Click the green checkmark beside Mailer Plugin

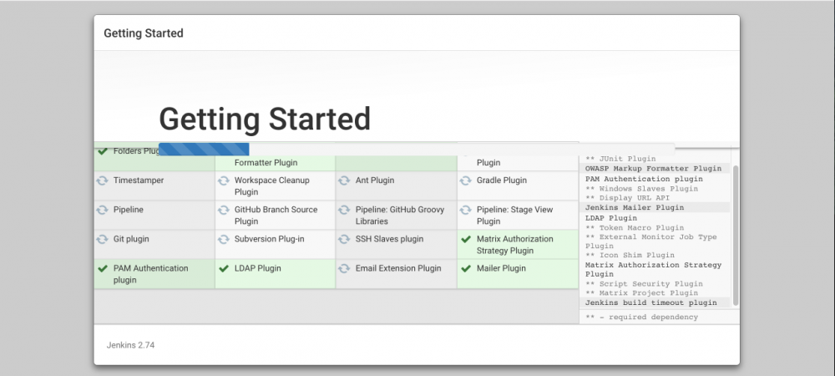pyautogui.click(x=465, y=268)
